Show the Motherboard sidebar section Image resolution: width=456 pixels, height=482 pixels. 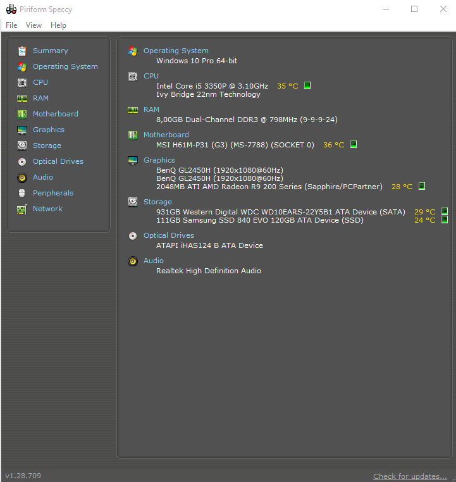click(55, 114)
